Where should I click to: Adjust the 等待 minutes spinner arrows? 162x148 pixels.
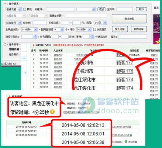(92, 37)
